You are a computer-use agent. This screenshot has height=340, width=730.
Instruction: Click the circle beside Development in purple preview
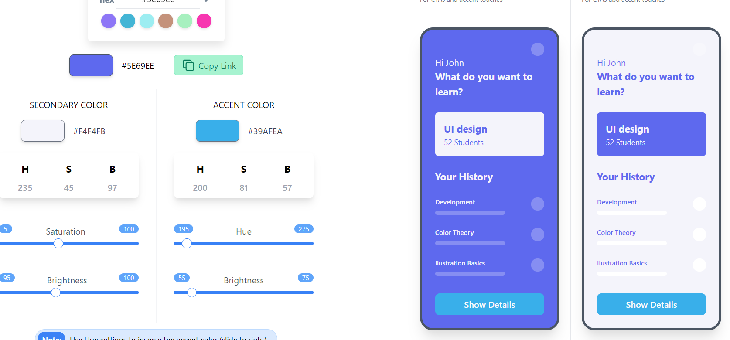point(538,204)
